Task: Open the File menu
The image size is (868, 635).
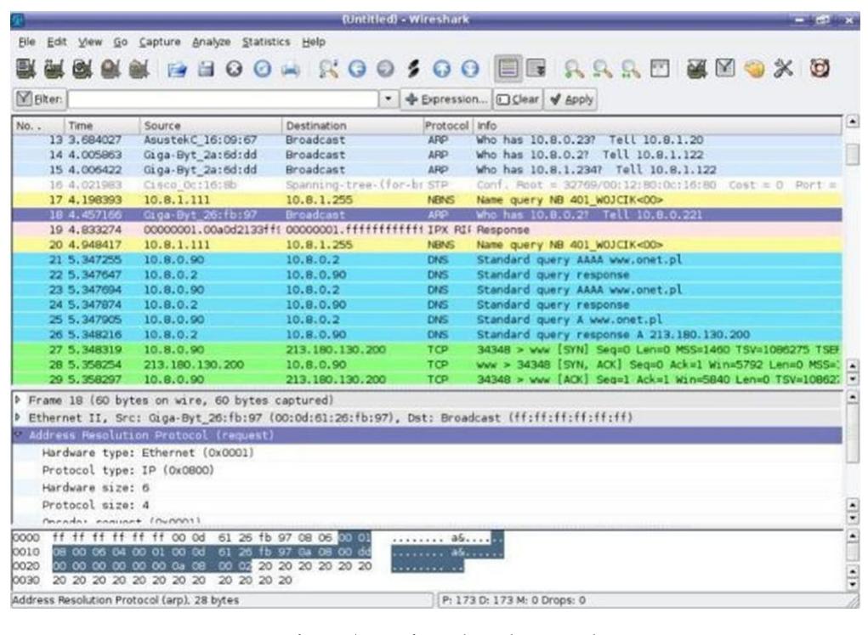Action: [x=26, y=42]
